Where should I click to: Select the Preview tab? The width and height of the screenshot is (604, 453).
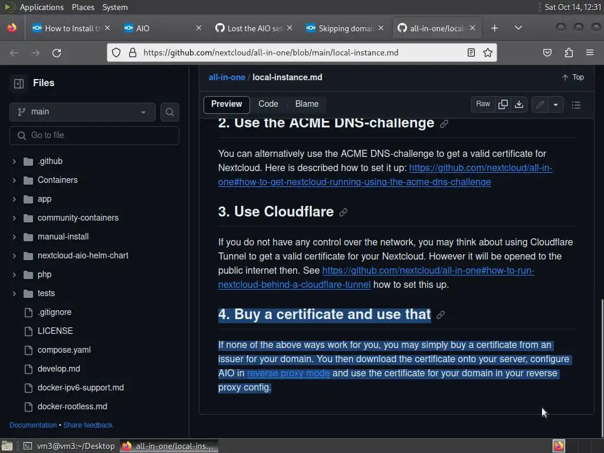226,104
